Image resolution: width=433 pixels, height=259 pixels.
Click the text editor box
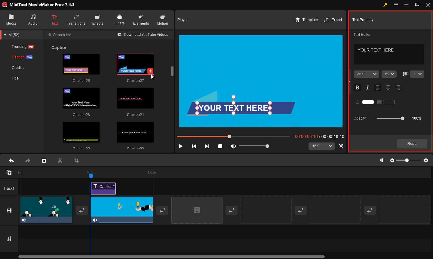click(x=389, y=54)
